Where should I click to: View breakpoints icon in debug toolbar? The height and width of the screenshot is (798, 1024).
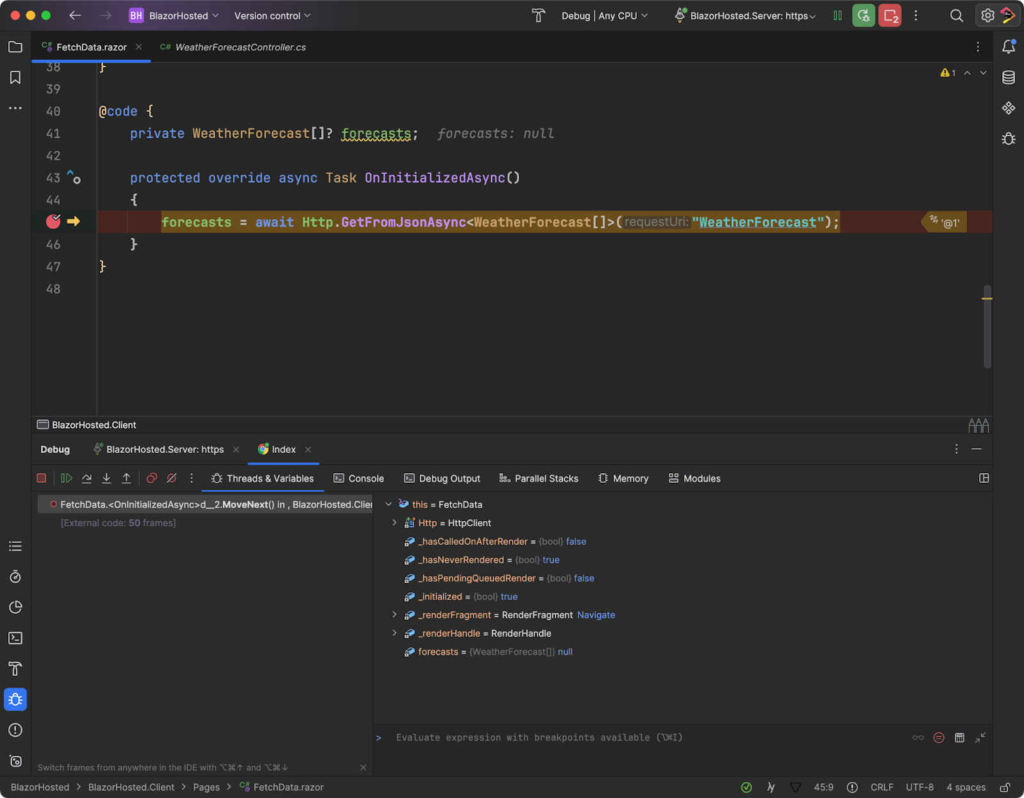(x=152, y=478)
